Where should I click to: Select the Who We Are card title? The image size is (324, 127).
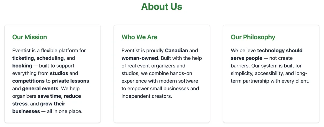tap(139, 37)
